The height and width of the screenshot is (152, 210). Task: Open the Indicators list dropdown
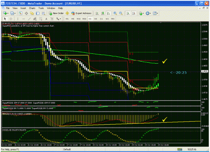[x=141, y=13]
